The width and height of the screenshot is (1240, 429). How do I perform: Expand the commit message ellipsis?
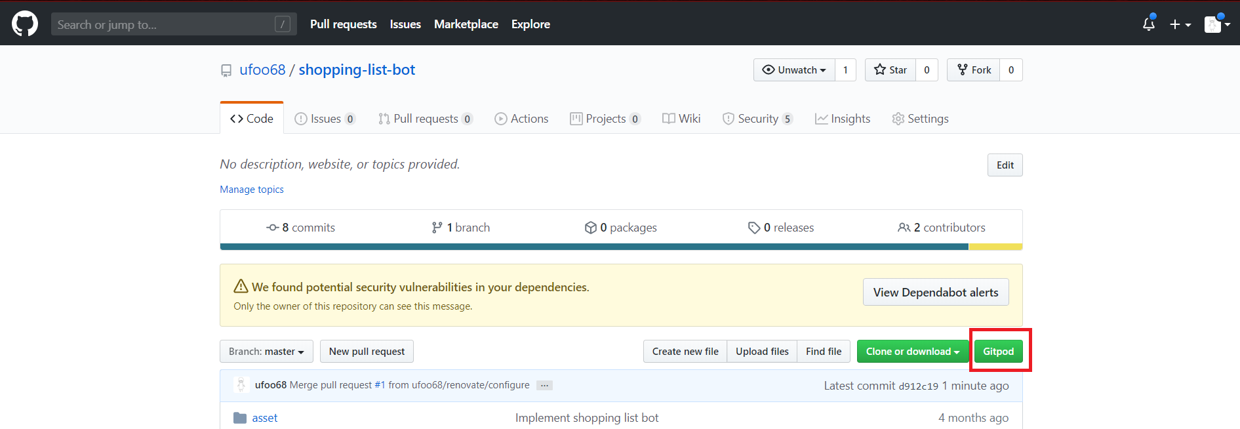point(544,386)
